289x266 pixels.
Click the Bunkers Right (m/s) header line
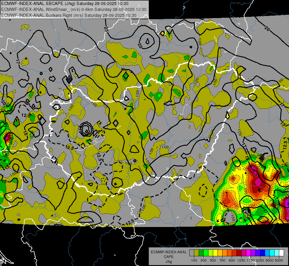tap(69, 15)
